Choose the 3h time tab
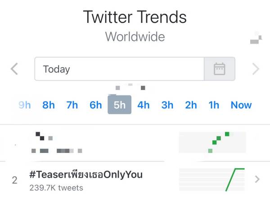The image size is (270, 197). pos(167,105)
